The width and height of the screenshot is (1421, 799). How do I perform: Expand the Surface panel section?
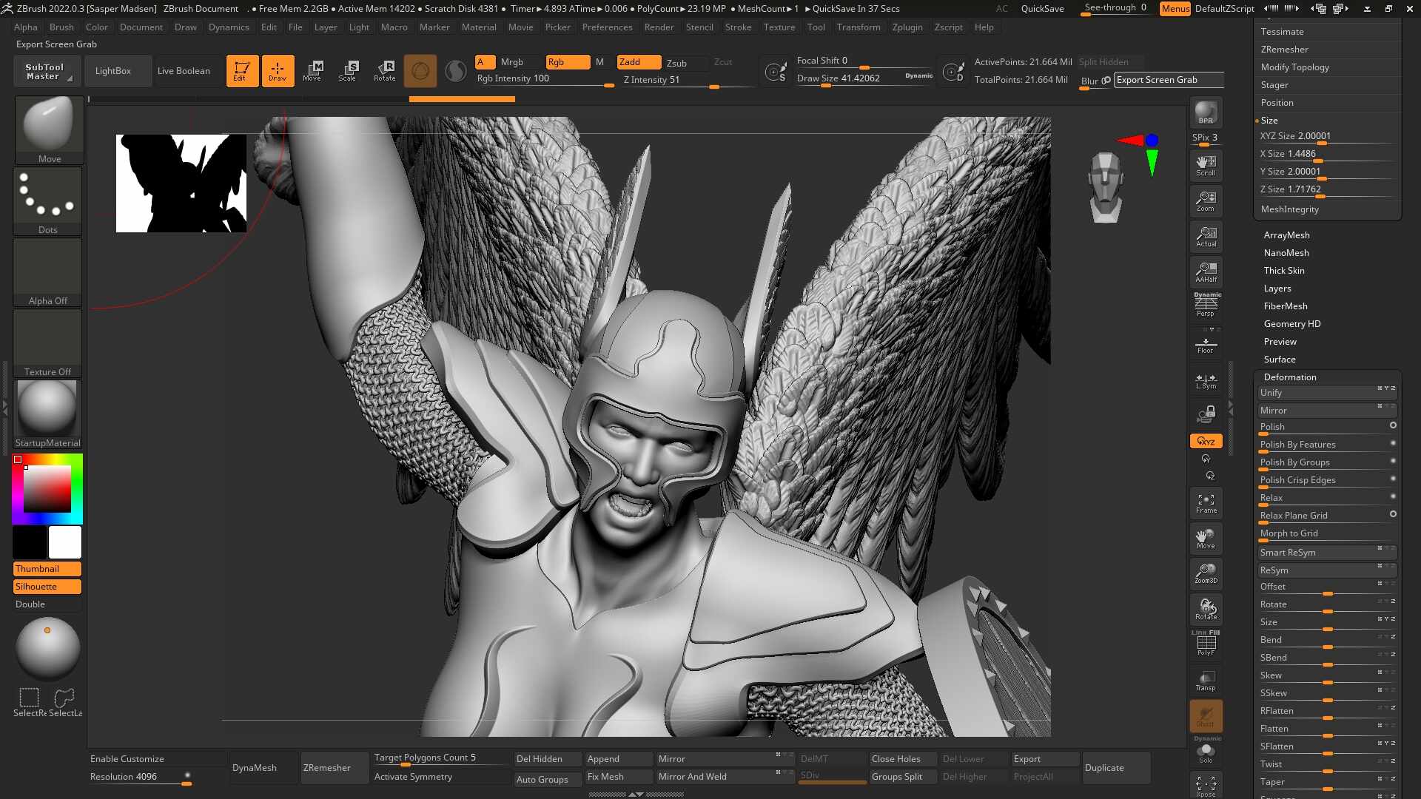pos(1280,359)
